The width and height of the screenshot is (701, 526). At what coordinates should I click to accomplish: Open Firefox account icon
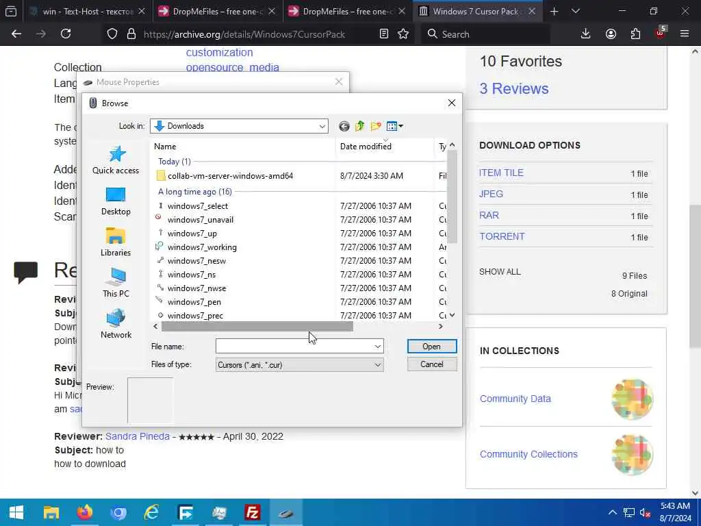tap(611, 34)
